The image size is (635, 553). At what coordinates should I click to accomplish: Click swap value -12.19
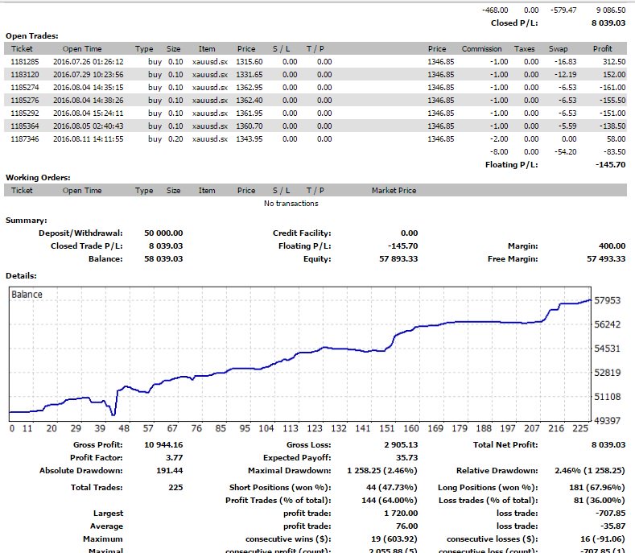[565, 75]
